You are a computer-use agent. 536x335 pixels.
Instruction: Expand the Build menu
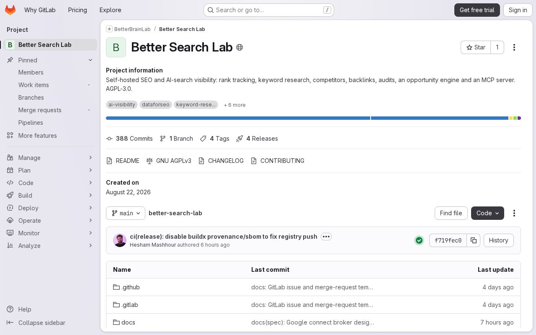tap(50, 196)
